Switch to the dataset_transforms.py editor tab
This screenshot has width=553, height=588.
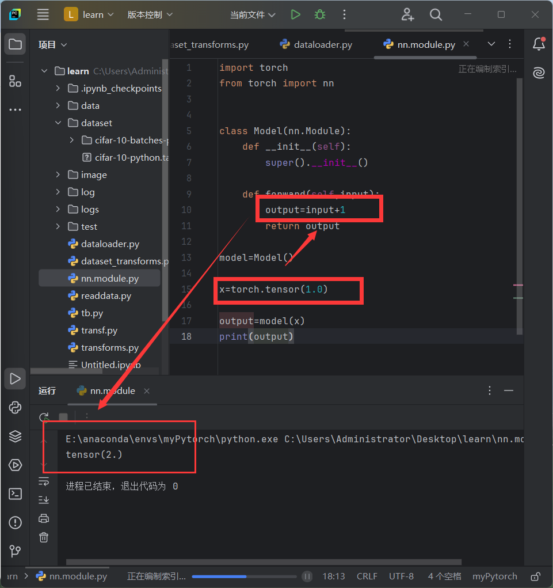[x=210, y=44]
